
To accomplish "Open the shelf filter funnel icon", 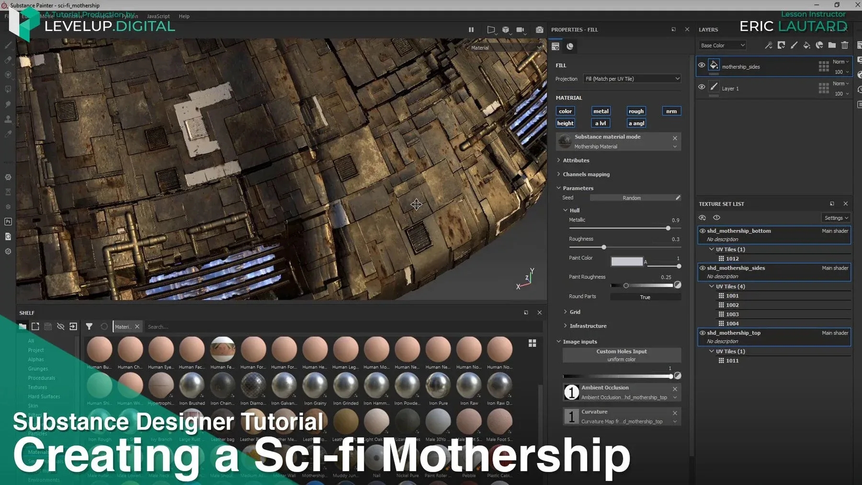I will [89, 327].
